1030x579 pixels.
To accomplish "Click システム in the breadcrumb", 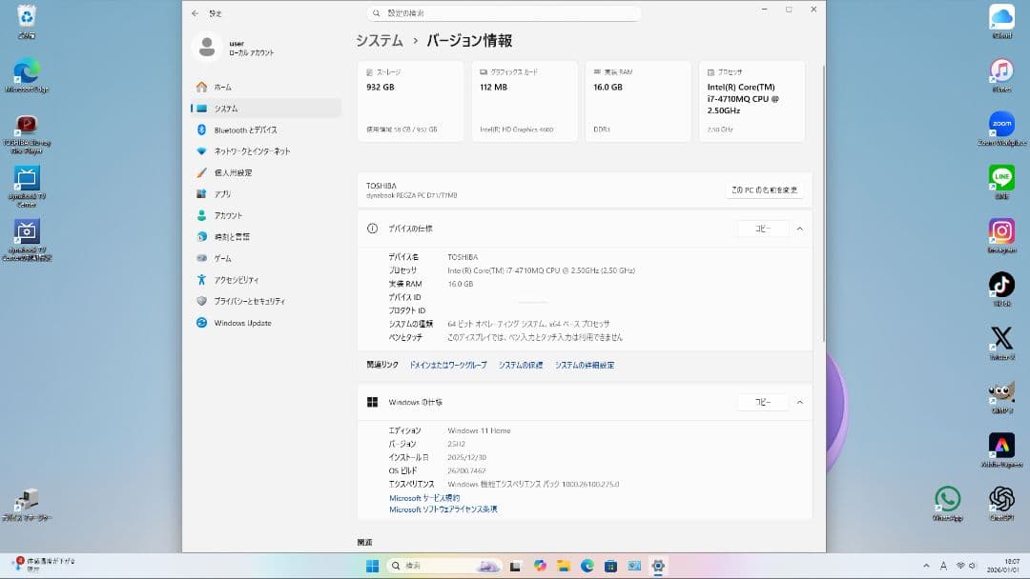I will point(376,40).
